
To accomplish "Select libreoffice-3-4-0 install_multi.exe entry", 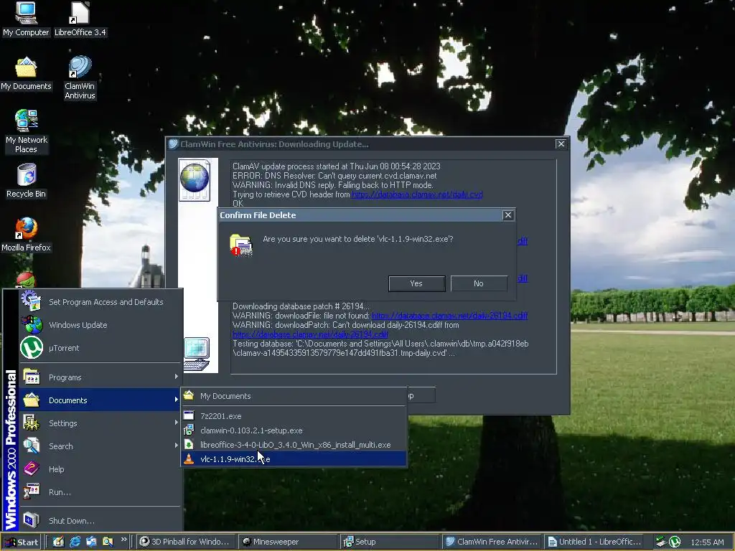I will pos(294,445).
